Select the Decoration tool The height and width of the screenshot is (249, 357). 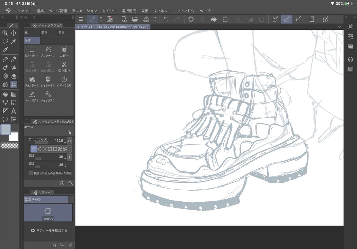pyautogui.click(x=5, y=76)
